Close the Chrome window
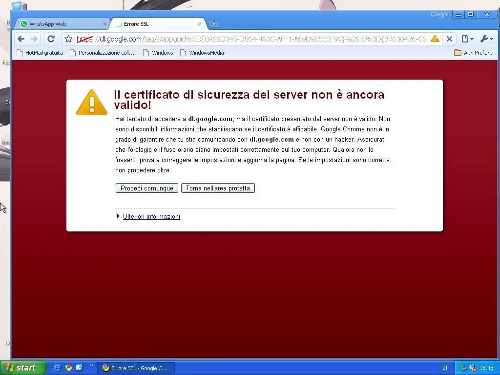 [487, 14]
